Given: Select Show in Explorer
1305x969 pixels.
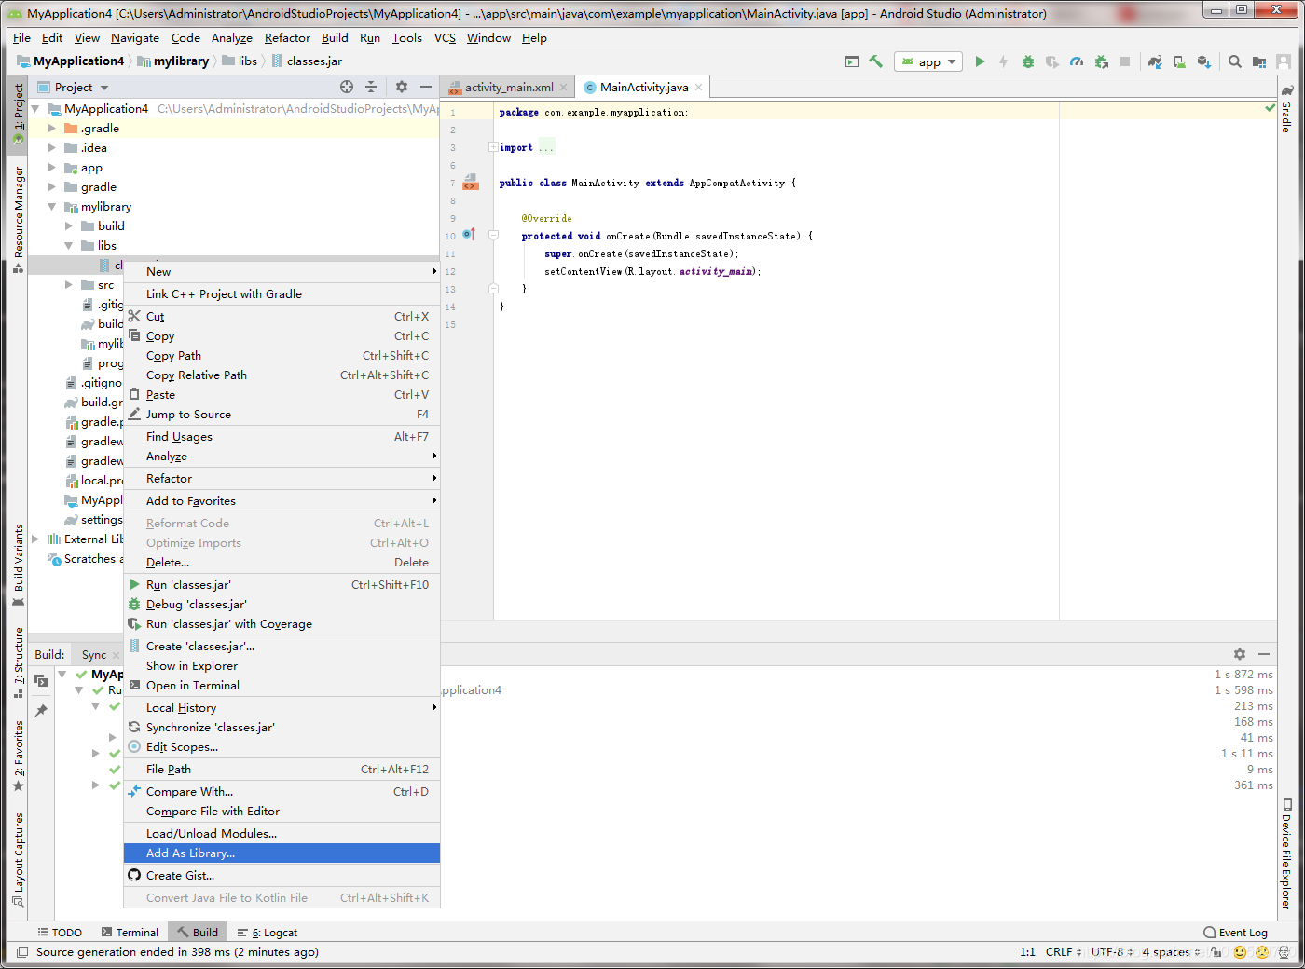Looking at the screenshot, I should [x=282, y=666].
